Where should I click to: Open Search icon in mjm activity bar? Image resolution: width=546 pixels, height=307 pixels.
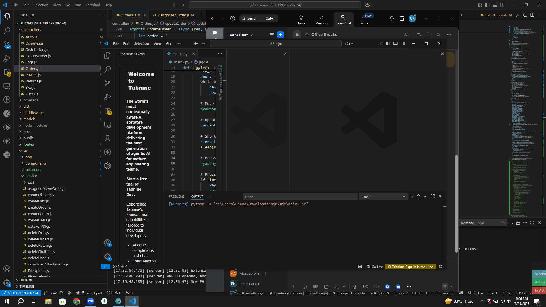[x=107, y=69]
